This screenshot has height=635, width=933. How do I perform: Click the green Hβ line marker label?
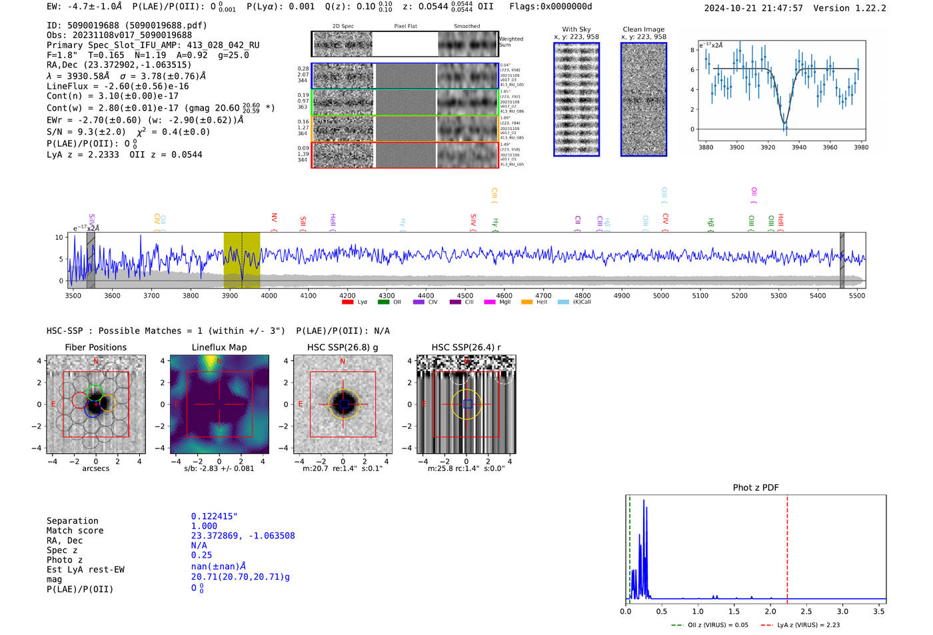[711, 223]
